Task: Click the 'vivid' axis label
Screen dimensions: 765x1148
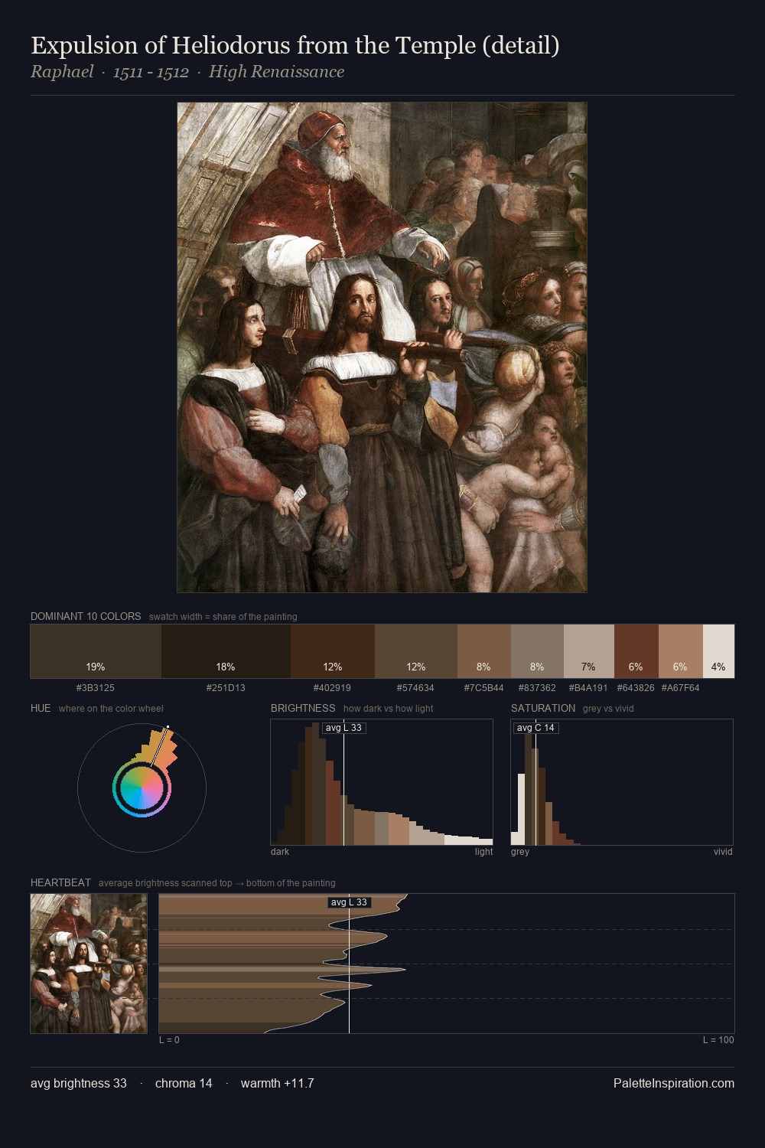Action: coord(723,852)
